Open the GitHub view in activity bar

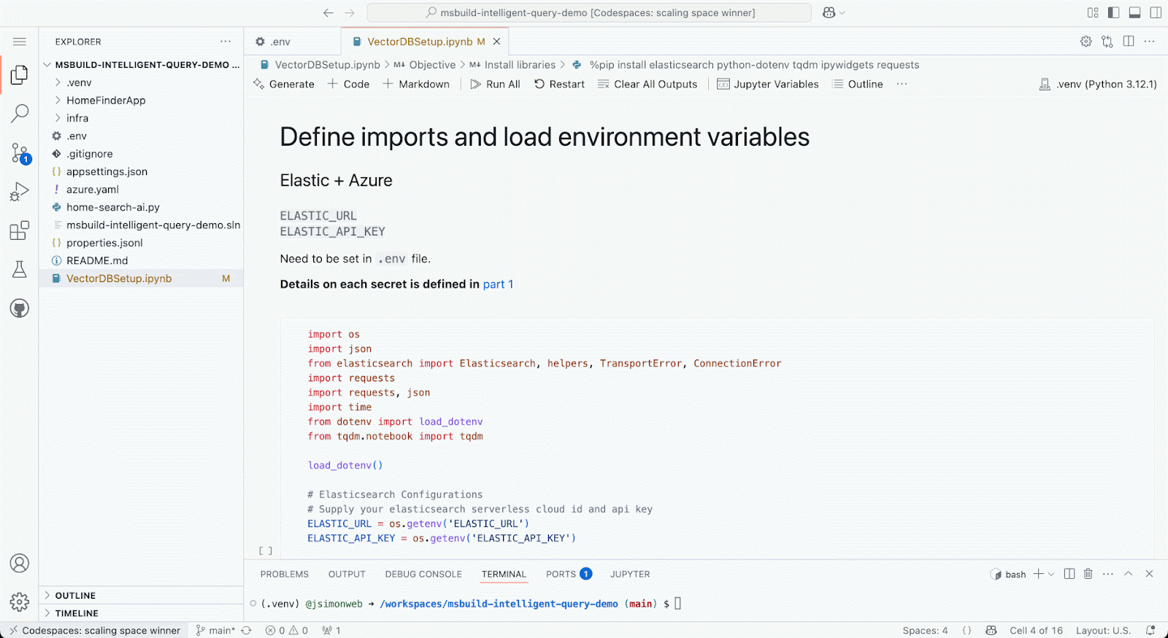[x=20, y=308]
